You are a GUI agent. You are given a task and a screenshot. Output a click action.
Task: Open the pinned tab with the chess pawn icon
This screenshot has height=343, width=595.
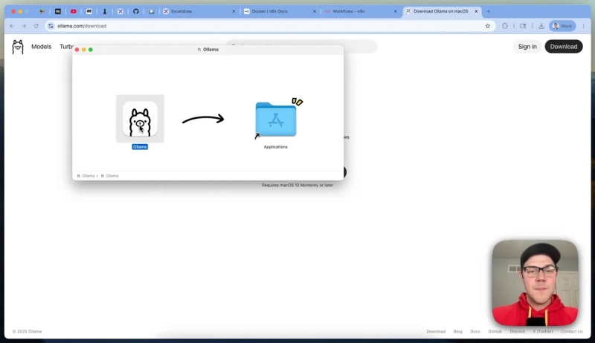(x=105, y=11)
